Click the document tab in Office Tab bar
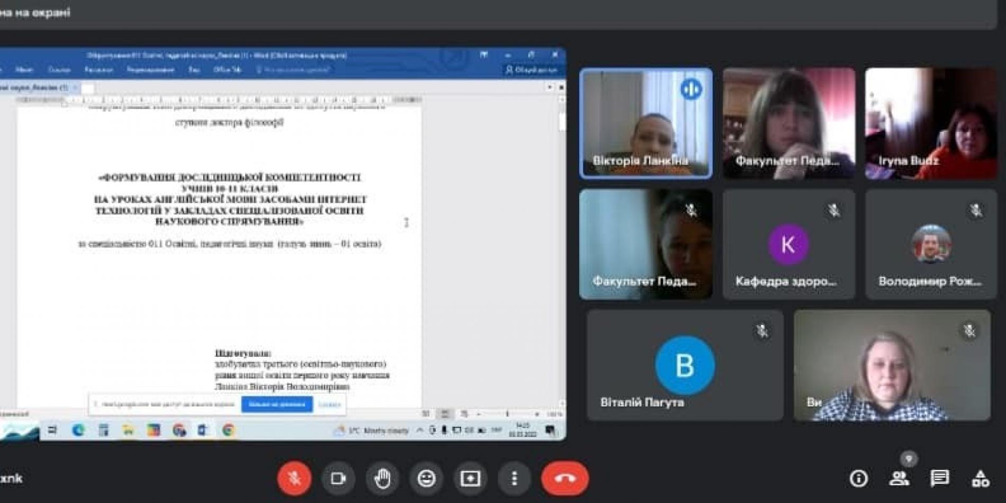Image resolution: width=1006 pixels, height=503 pixels. [40, 88]
